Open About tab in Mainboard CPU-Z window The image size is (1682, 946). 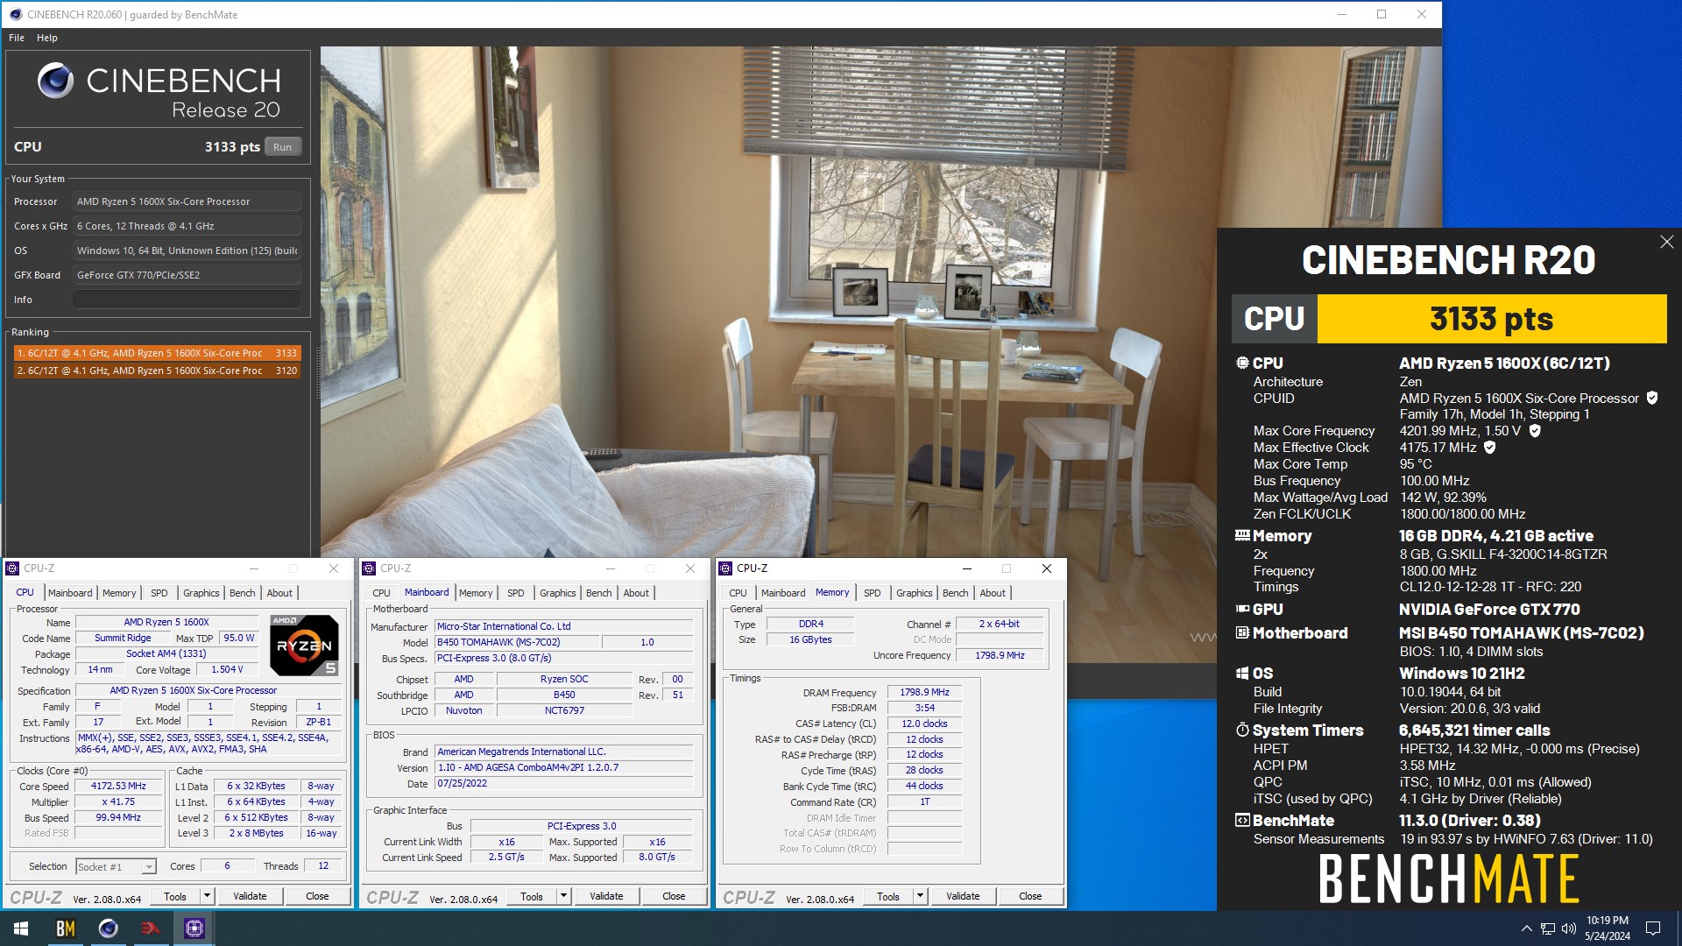click(x=636, y=593)
